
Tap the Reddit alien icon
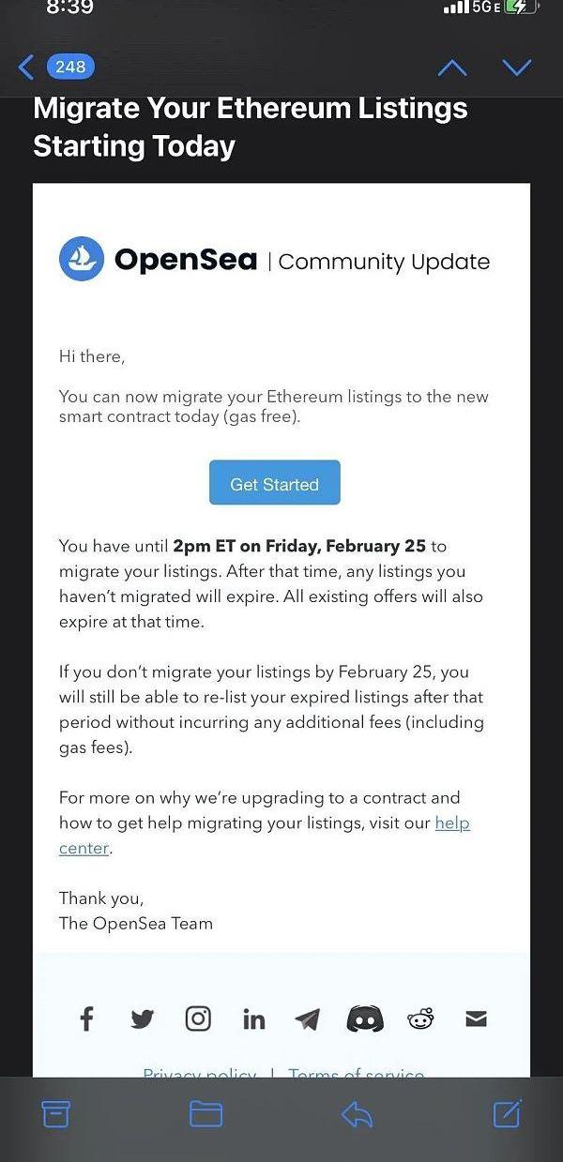421,1019
